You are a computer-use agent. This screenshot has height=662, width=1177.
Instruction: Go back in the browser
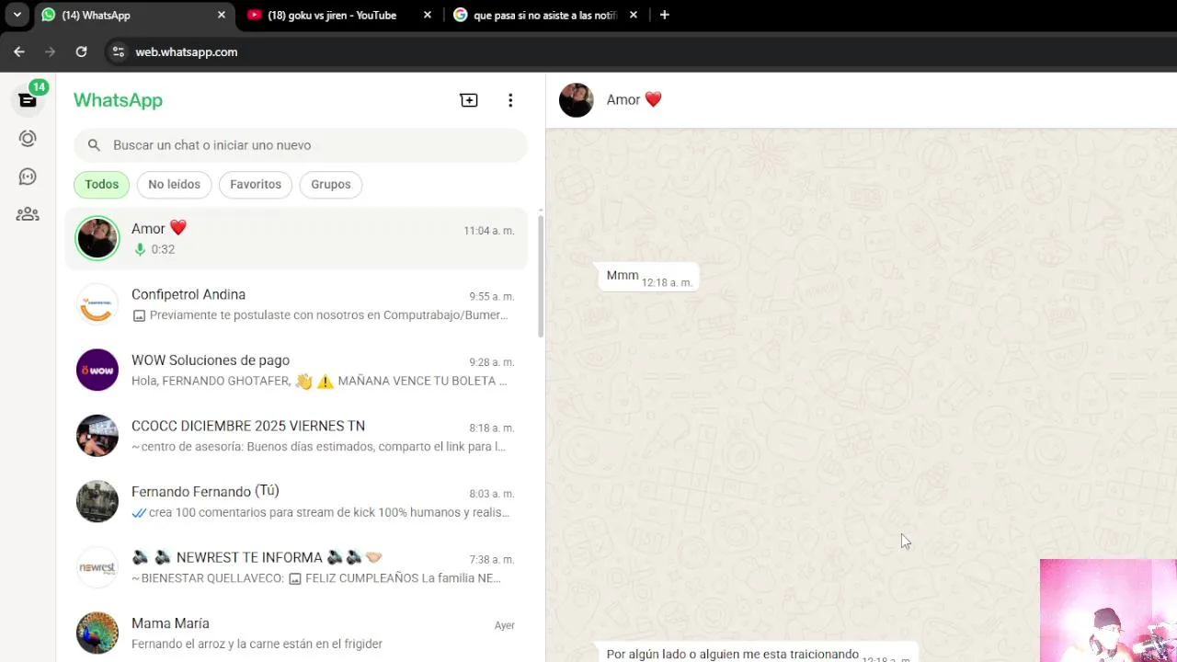tap(19, 51)
